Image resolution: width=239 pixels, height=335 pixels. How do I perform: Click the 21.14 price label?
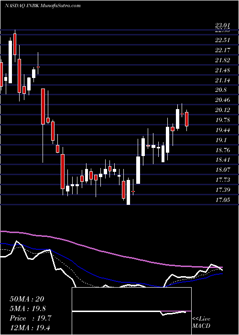click(222, 80)
